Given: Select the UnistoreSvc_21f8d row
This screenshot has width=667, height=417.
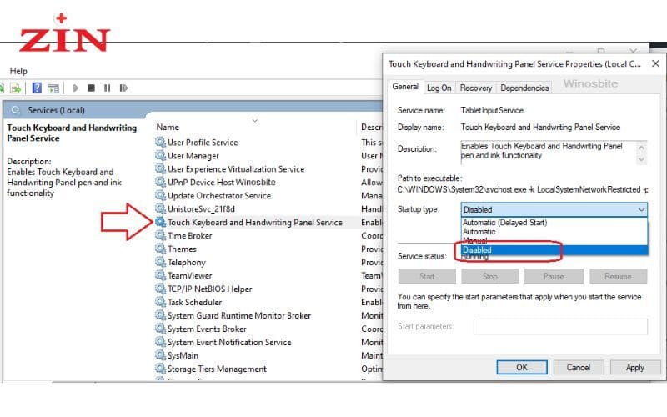Looking at the screenshot, I should click(x=268, y=209).
